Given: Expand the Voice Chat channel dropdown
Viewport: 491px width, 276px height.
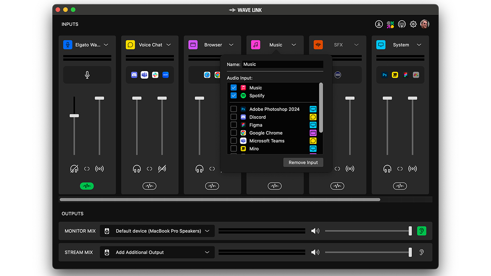Looking at the screenshot, I should click(169, 45).
